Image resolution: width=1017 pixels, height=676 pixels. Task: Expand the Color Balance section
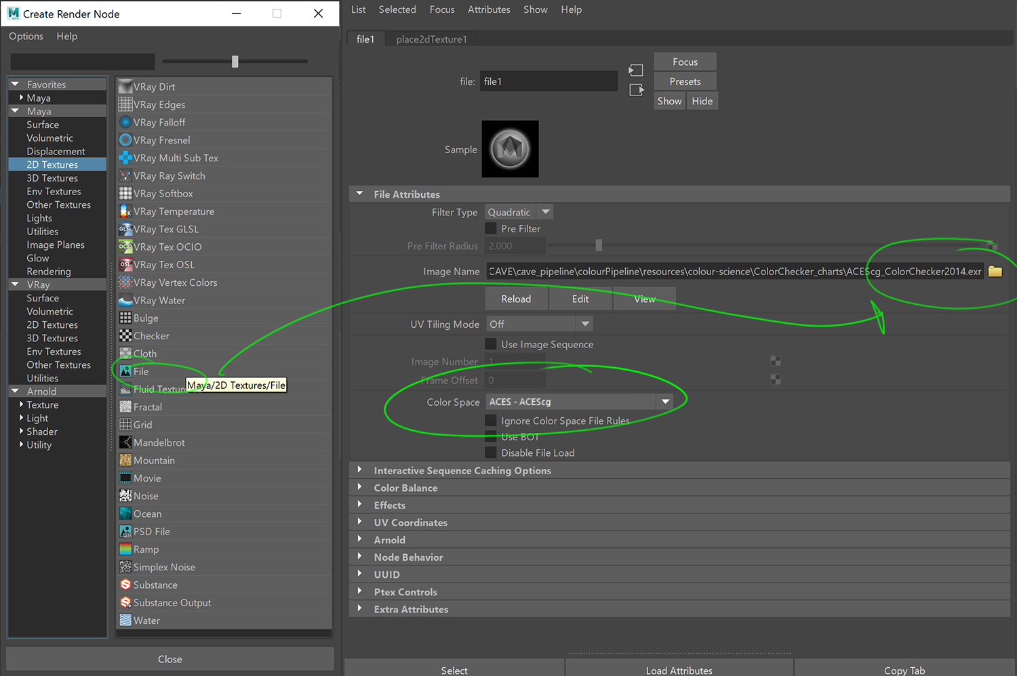pyautogui.click(x=359, y=488)
